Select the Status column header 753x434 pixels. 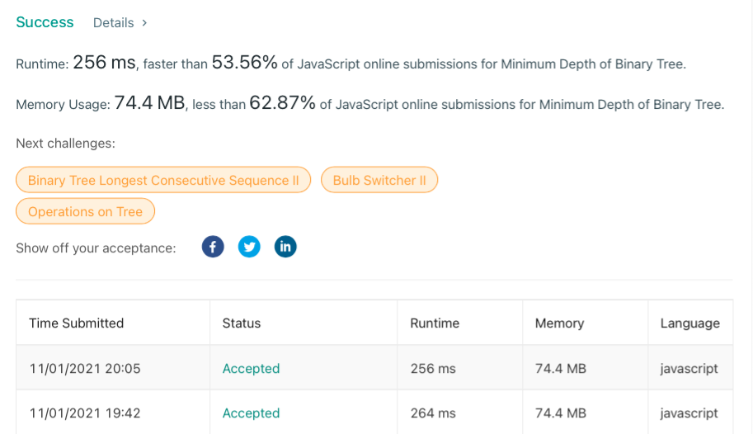click(x=242, y=323)
